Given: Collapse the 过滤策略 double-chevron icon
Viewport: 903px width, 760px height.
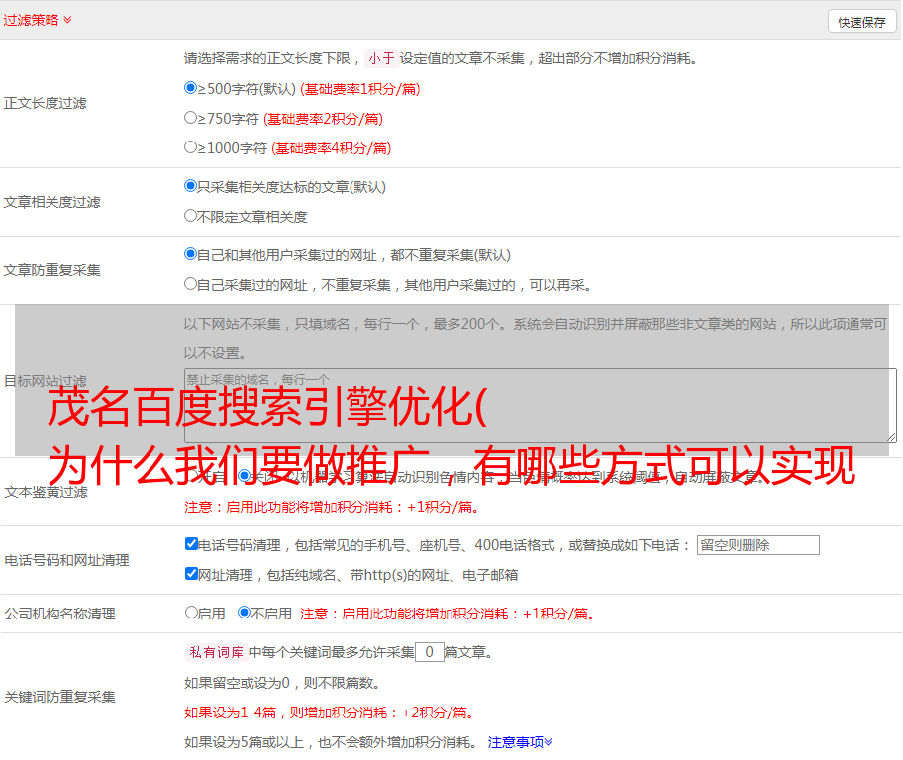Looking at the screenshot, I should [x=67, y=20].
